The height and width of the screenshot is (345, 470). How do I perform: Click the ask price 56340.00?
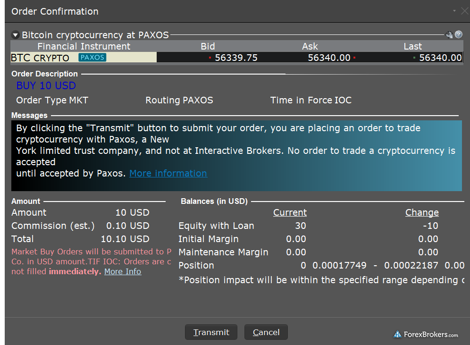click(x=329, y=58)
